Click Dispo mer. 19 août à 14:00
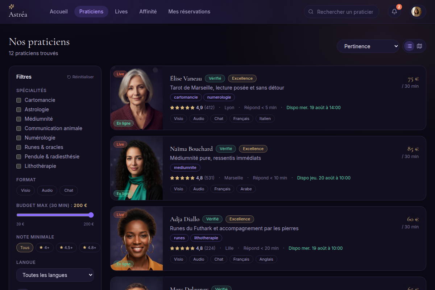The image size is (435, 290). pos(314,108)
